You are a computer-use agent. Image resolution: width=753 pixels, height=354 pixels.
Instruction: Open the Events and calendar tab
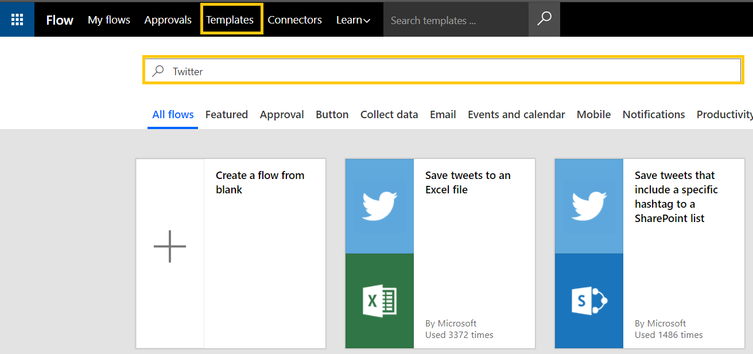coord(517,114)
